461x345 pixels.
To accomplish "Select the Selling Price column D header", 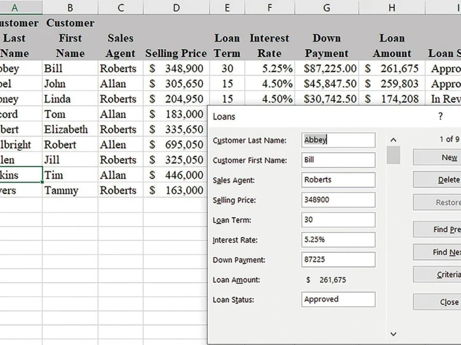I will pyautogui.click(x=176, y=7).
